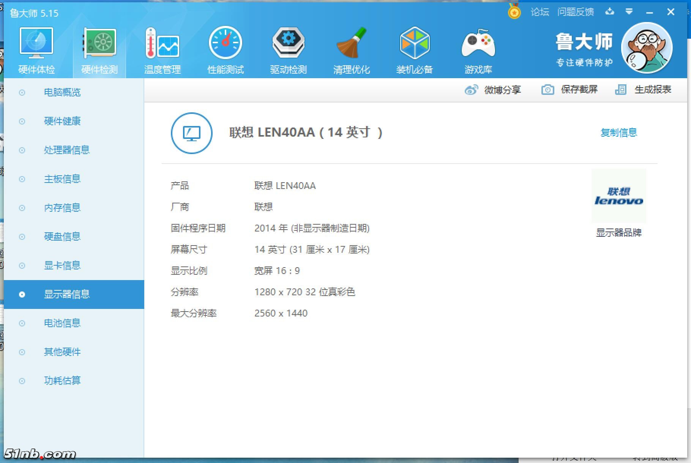Screen dimensions: 691x463
Task: Open 问题反馈 feedback menu item
Action: (576, 12)
